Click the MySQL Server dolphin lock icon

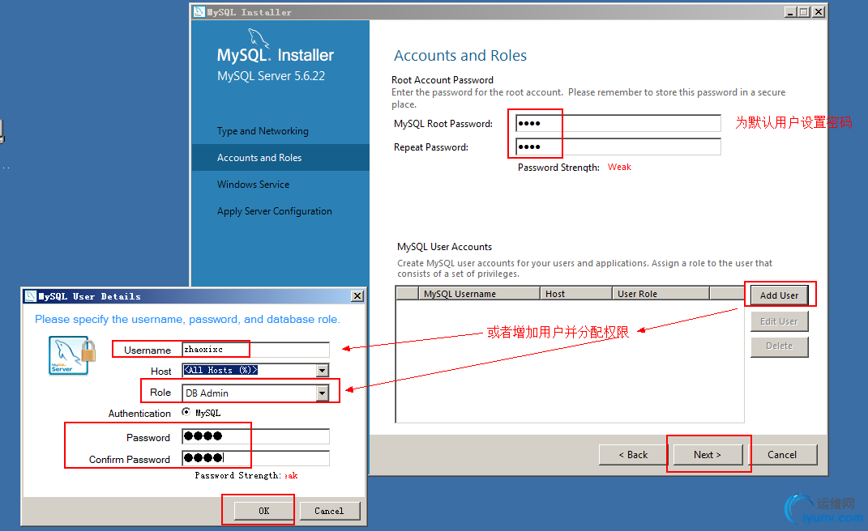72,355
